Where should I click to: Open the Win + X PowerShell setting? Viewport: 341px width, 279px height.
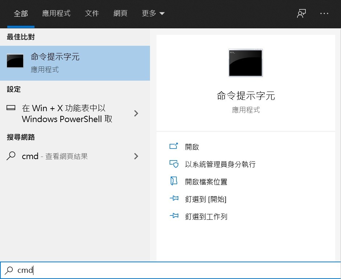75,113
